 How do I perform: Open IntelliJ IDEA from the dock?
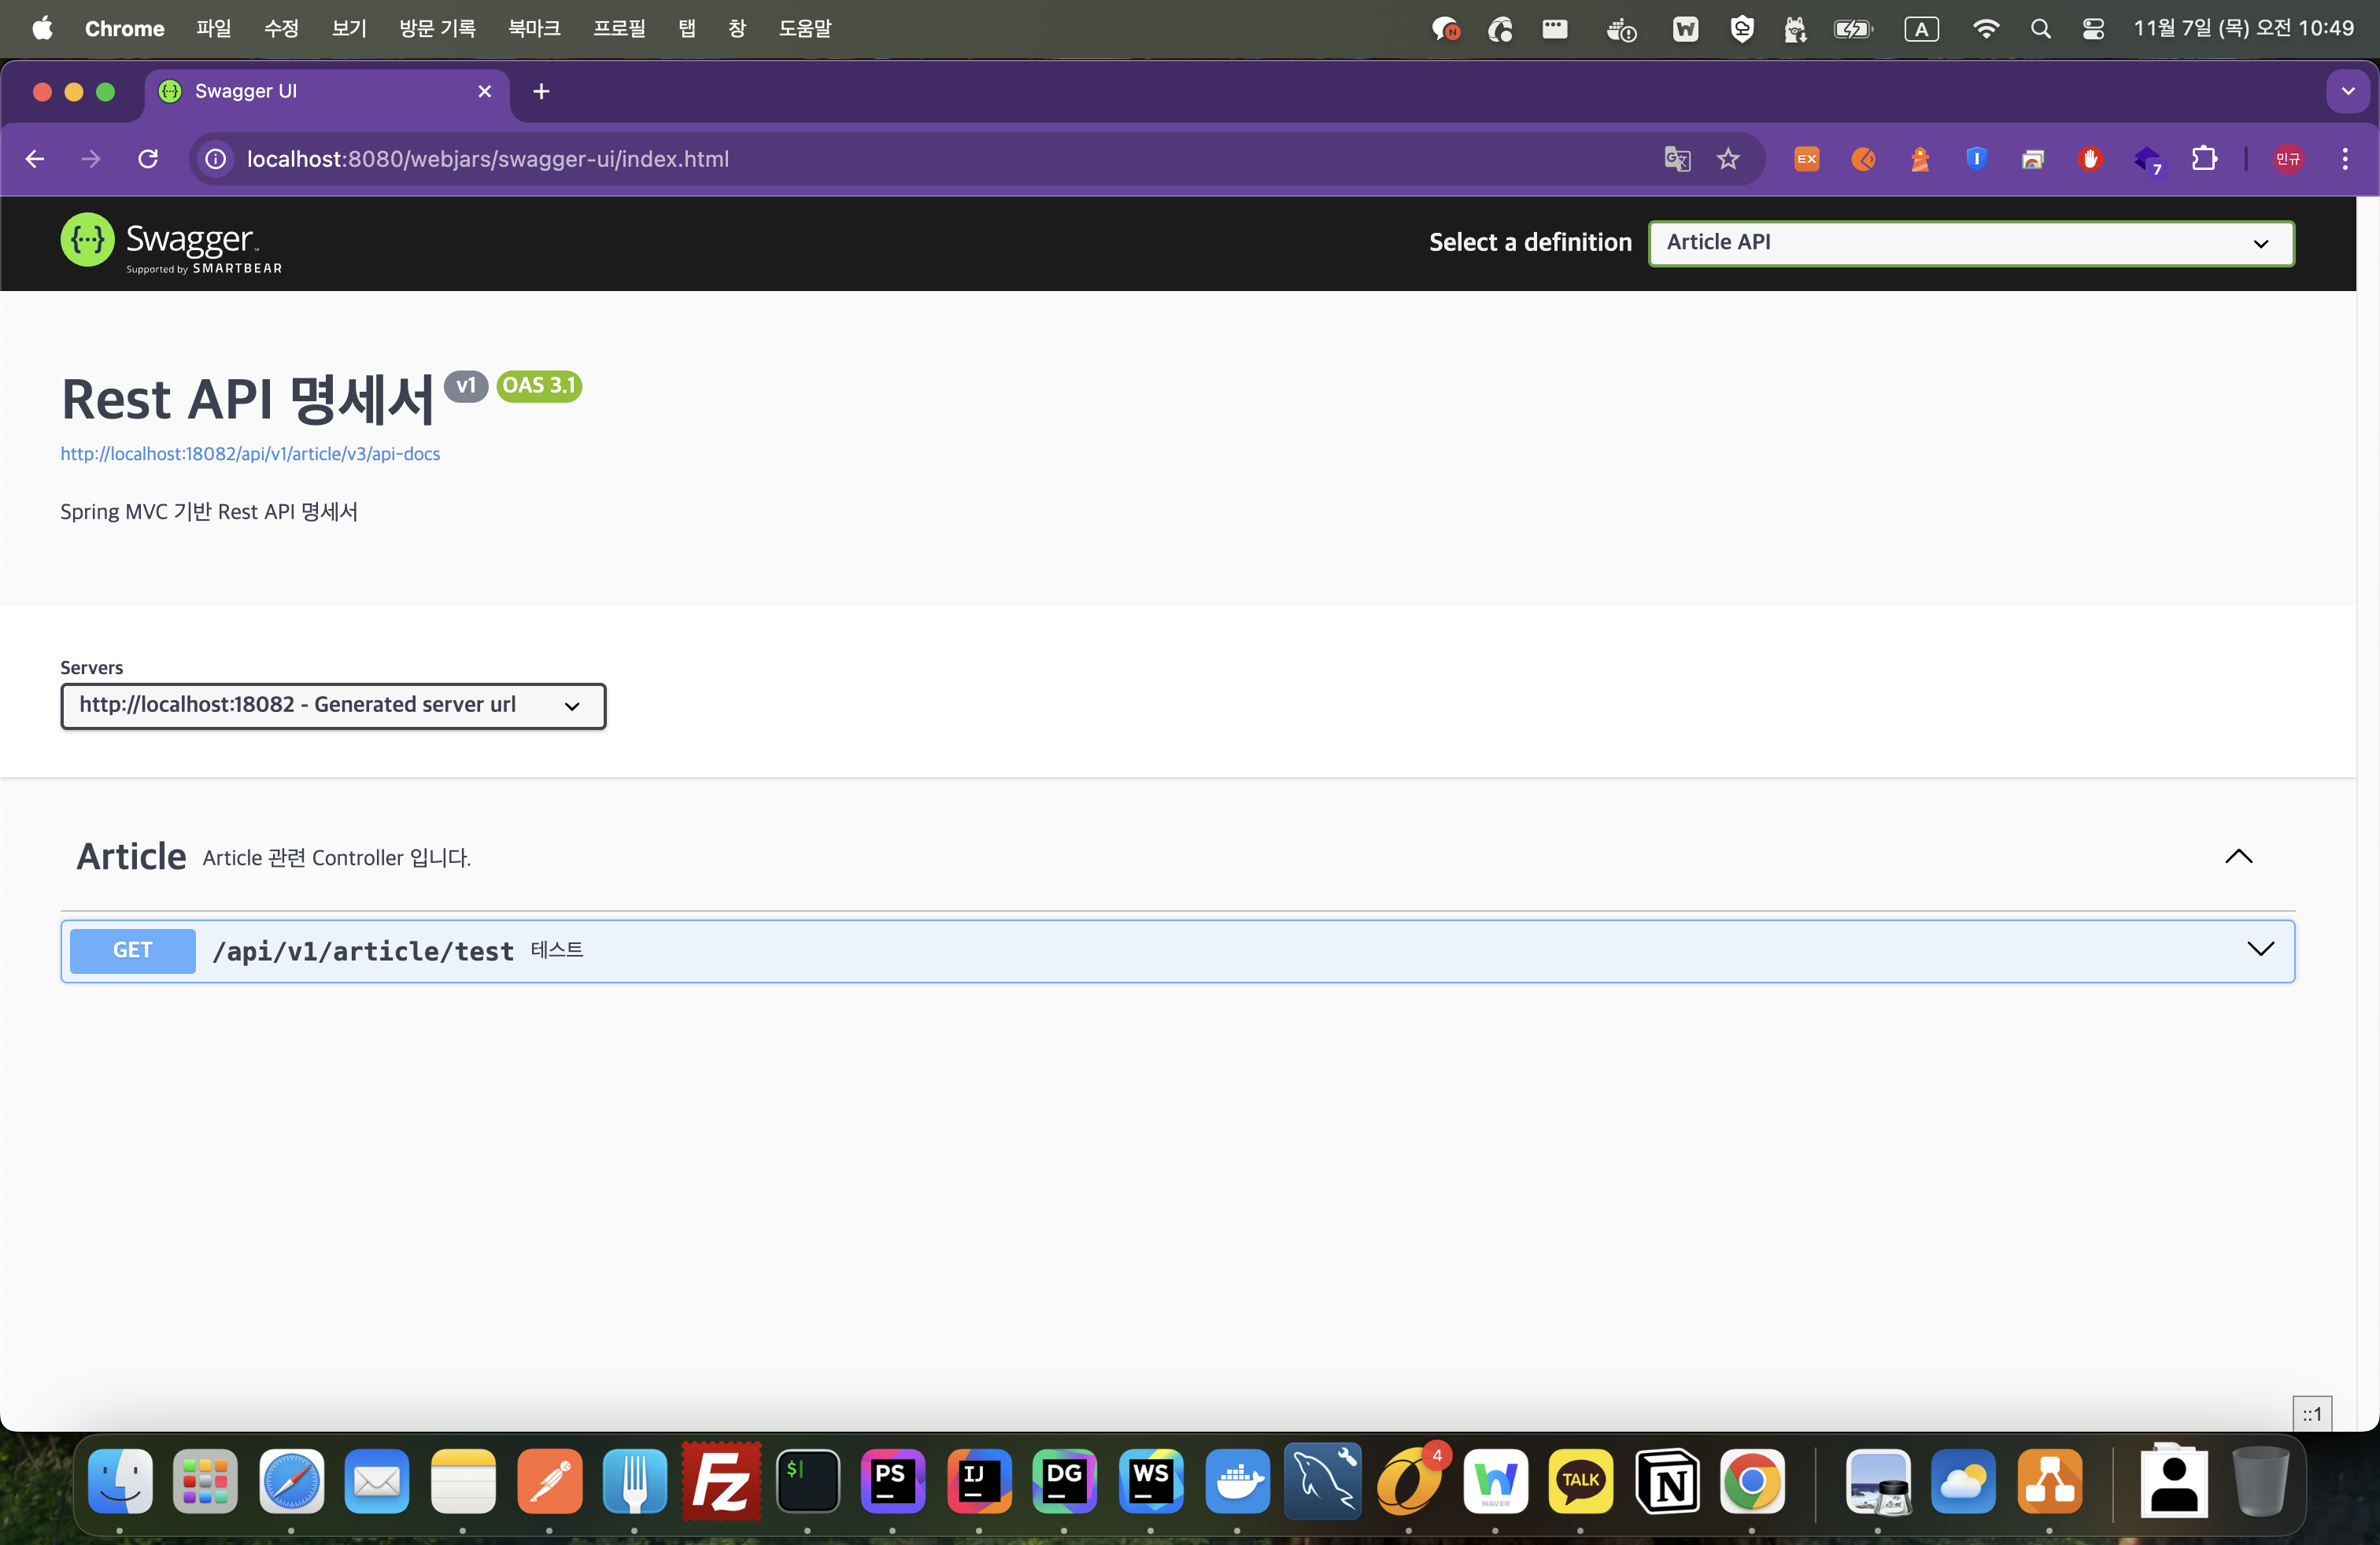979,1480
